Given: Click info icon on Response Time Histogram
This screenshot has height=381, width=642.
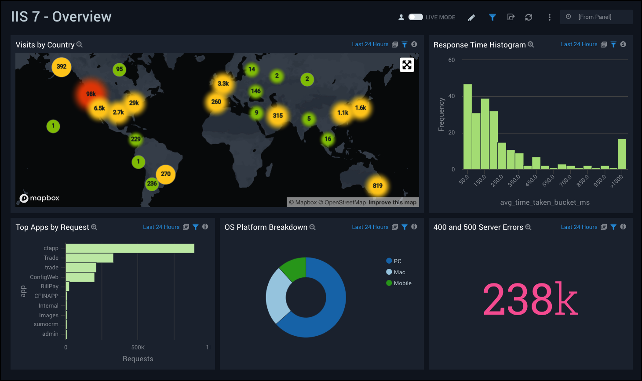Looking at the screenshot, I should click(x=623, y=44).
